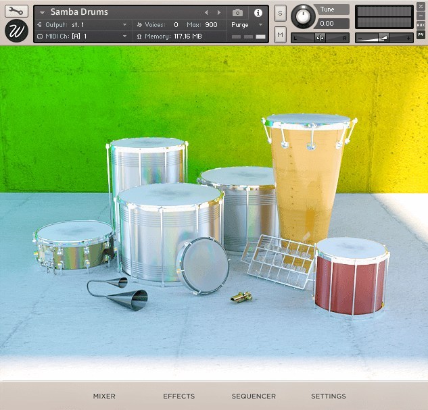The height and width of the screenshot is (410, 428).
Task: Switch to the MIXER tab
Action: pos(104,396)
